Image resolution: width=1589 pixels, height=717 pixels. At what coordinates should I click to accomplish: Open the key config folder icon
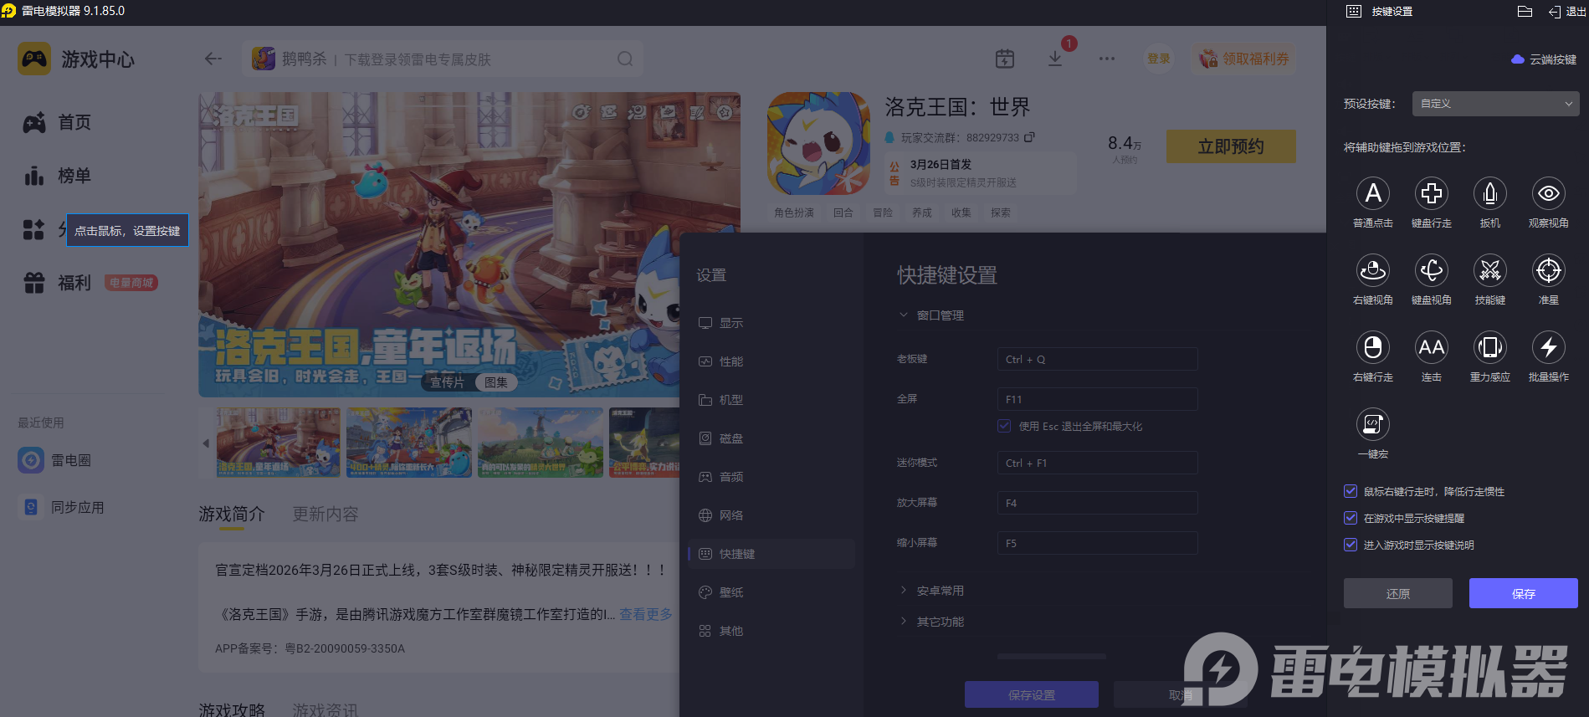tap(1525, 11)
